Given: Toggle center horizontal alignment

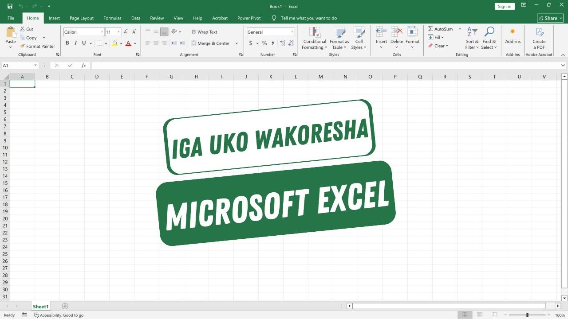Looking at the screenshot, I should point(156,43).
